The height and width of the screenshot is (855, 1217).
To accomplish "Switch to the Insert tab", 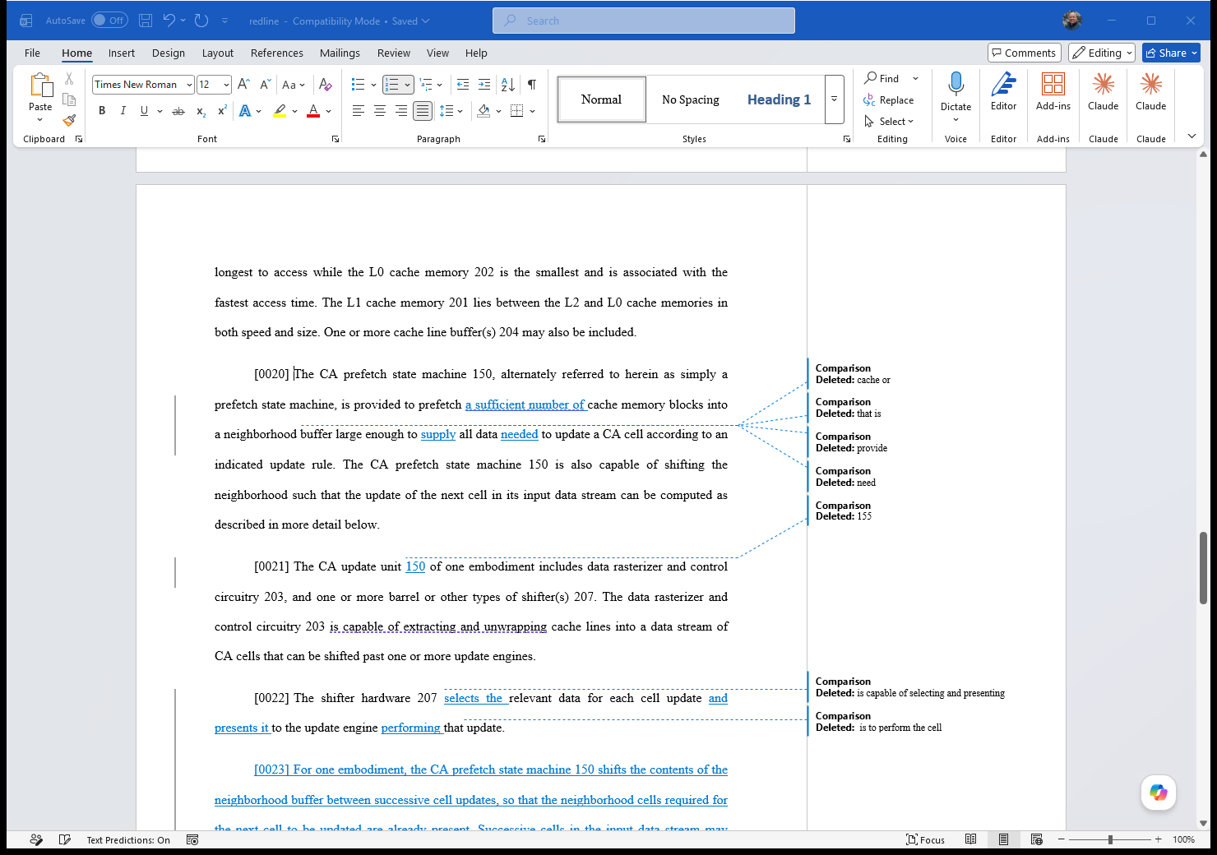I will coord(122,53).
